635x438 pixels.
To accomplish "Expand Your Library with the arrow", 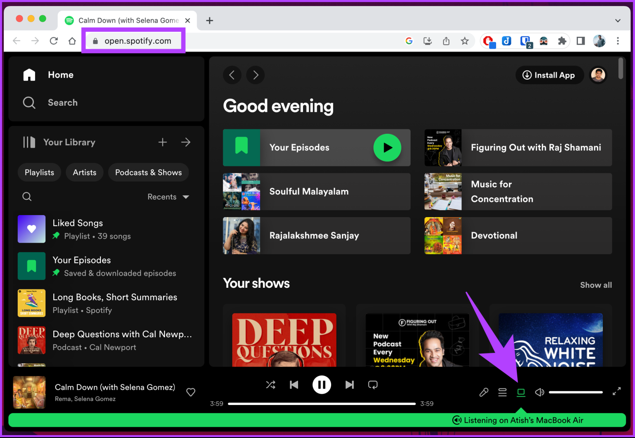I will 186,142.
